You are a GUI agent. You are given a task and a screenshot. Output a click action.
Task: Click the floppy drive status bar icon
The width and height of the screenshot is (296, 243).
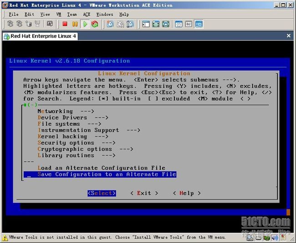coord(258,238)
